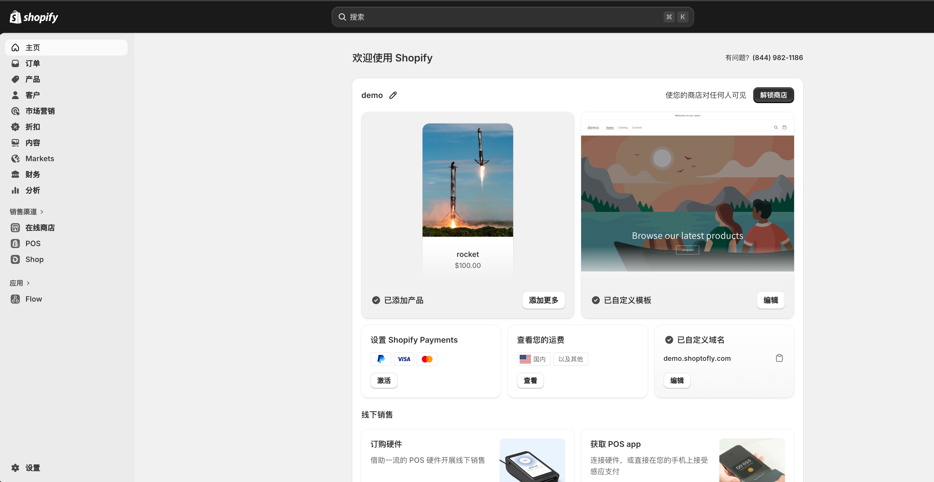
Task: Click 查看 button for shipping rates
Action: [x=530, y=380]
